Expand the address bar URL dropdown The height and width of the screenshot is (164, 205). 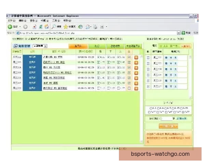179,33
